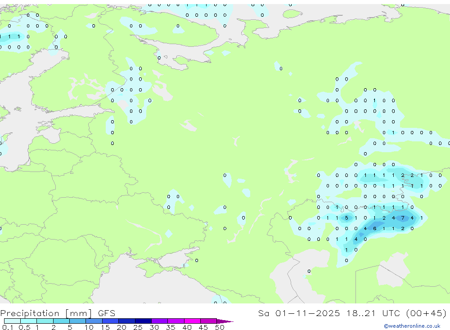Click the legend label "10"
Screen dimensions: 450x330
[x=89, y=327]
